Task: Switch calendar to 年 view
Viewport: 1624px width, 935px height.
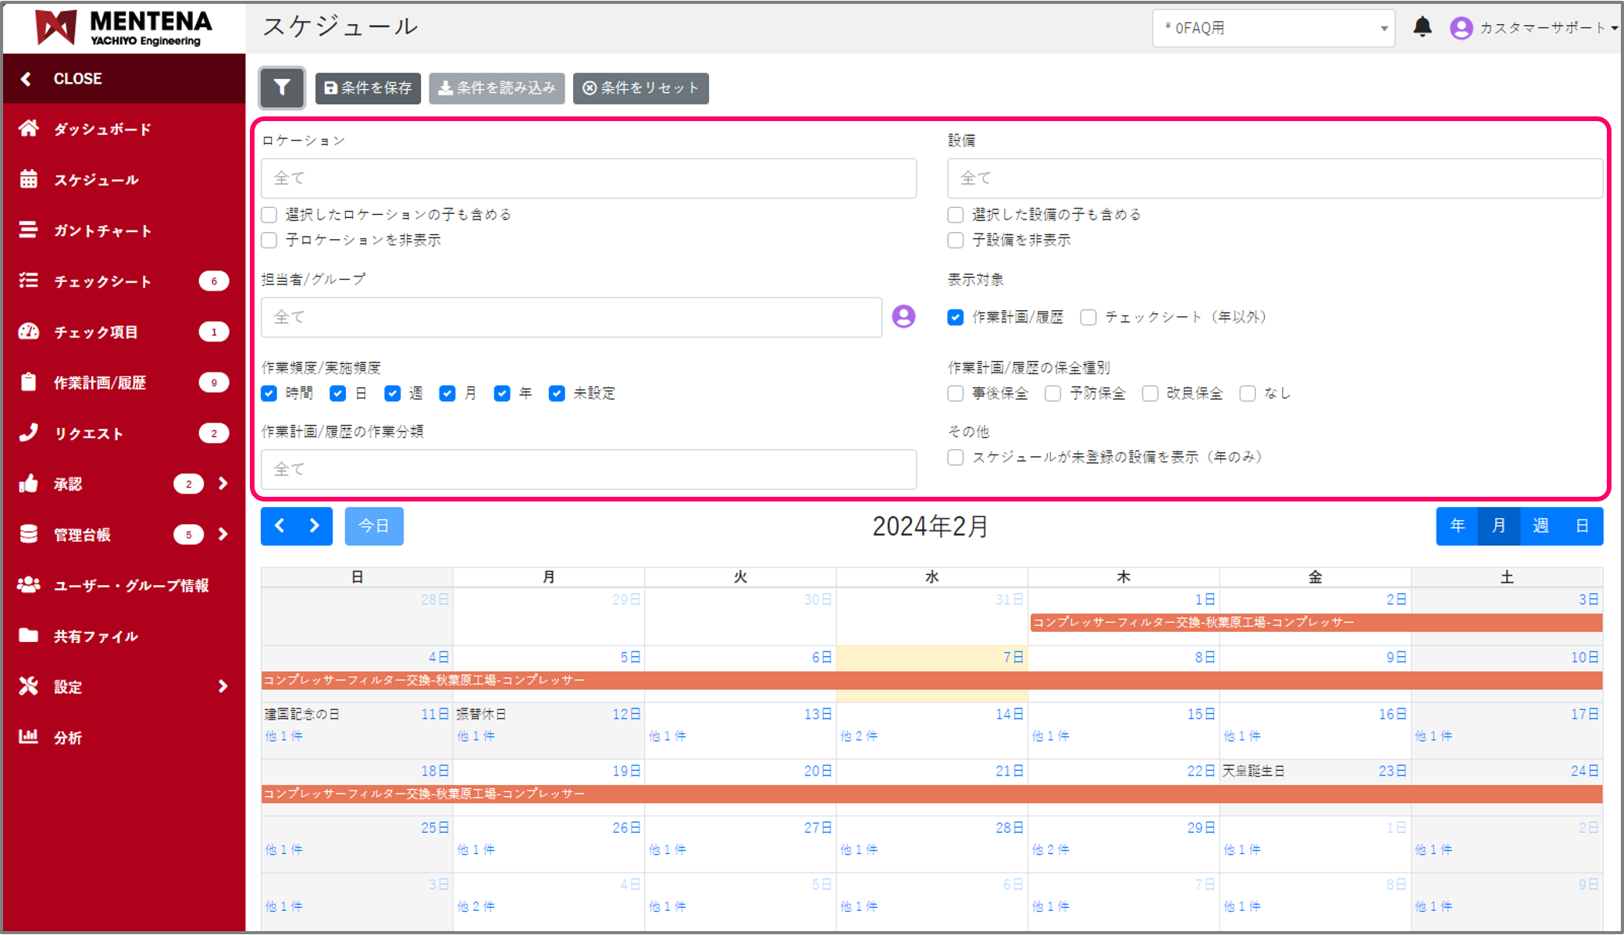Action: [1457, 526]
